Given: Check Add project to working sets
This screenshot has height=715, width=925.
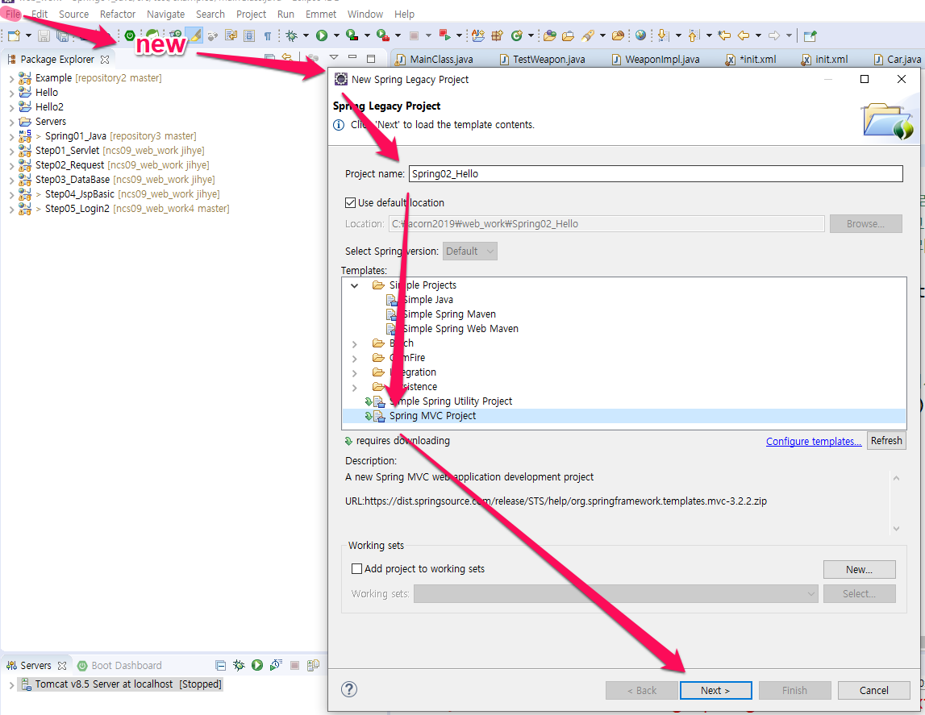Looking at the screenshot, I should click(356, 569).
